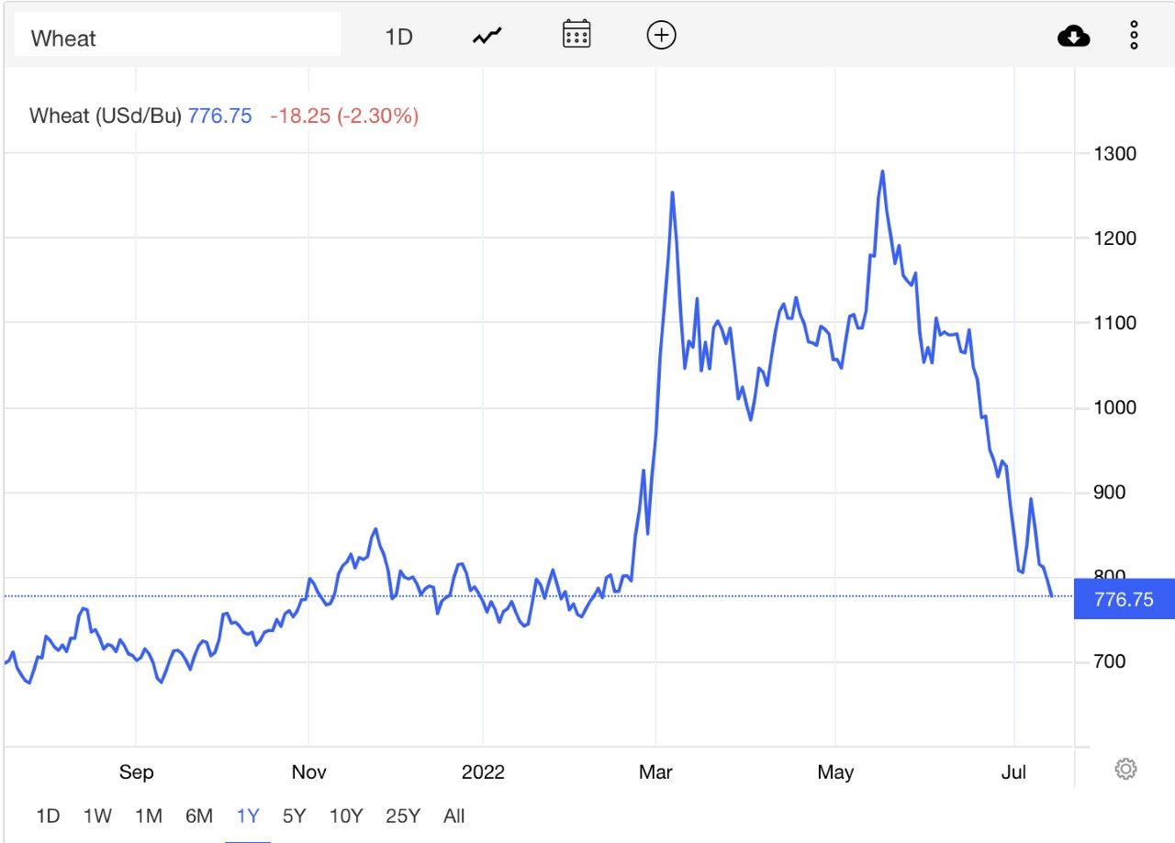Click the 700 price axis label
1175x843 pixels.
tap(1109, 661)
